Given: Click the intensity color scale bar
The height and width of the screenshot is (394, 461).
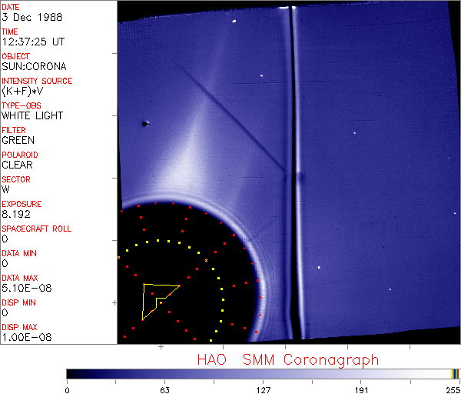Looking at the screenshot, I should [263, 374].
